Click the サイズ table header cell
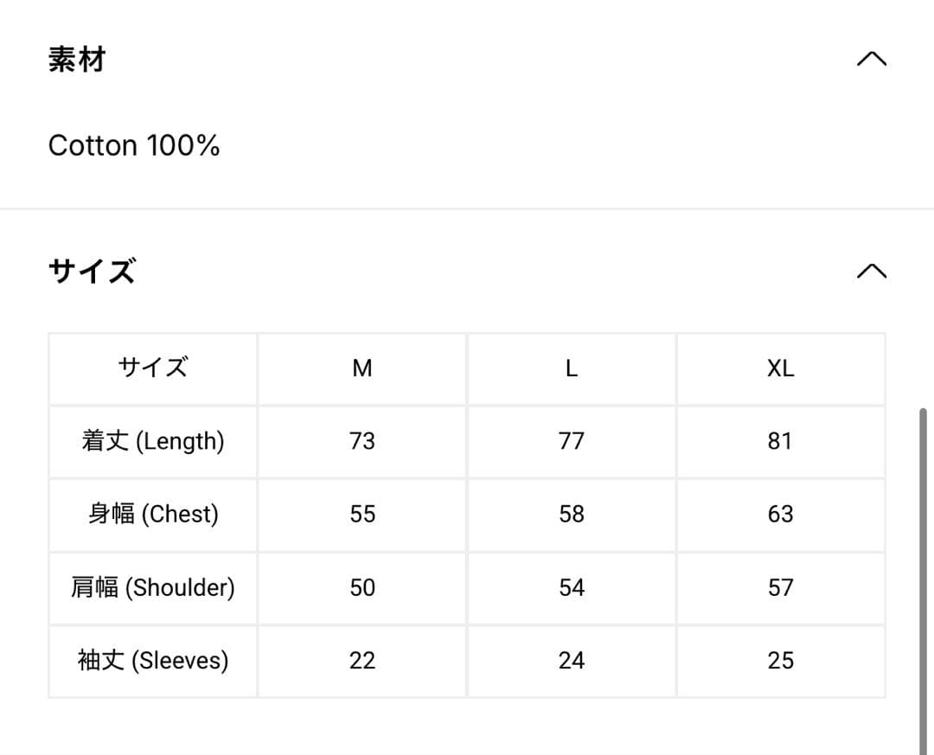This screenshot has width=934, height=755. 152,368
